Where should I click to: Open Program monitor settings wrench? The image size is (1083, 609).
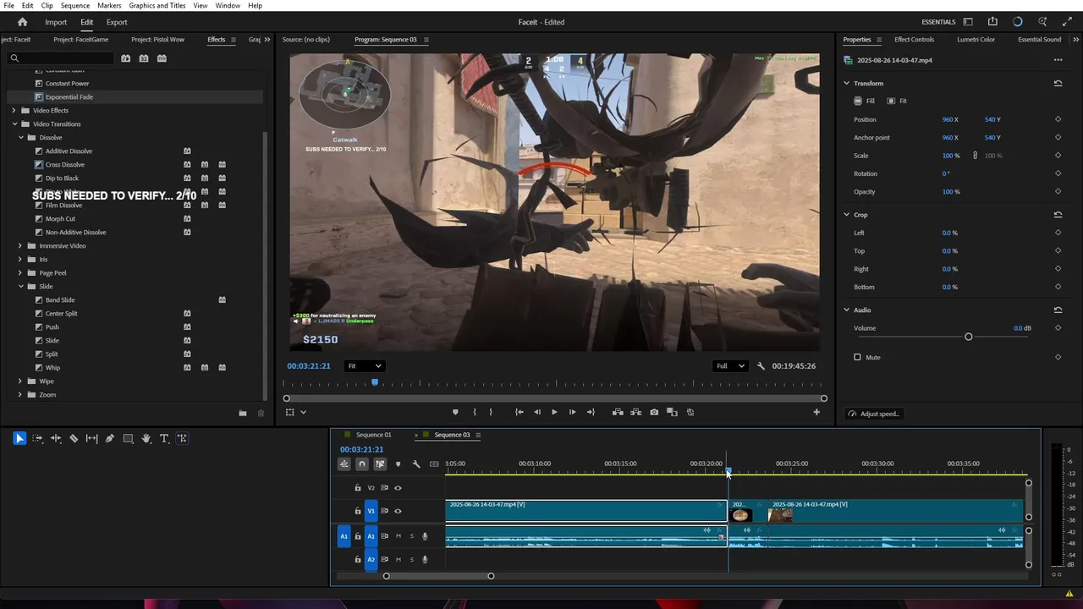coord(761,366)
